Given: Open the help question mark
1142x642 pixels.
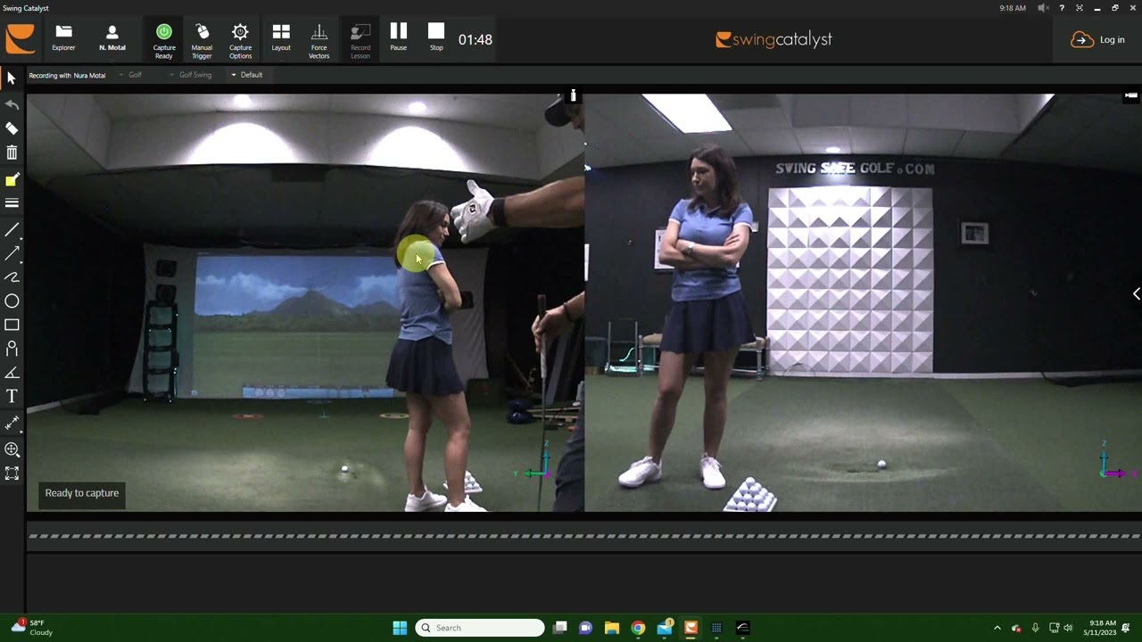Looking at the screenshot, I should 1061,8.
